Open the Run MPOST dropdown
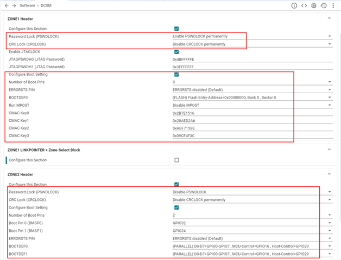The width and height of the screenshot is (341, 260). (x=250, y=105)
